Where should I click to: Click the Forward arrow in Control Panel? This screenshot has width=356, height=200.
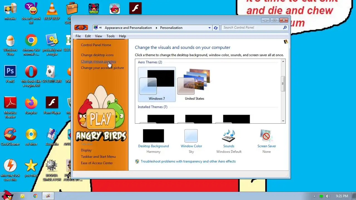[x=85, y=27]
